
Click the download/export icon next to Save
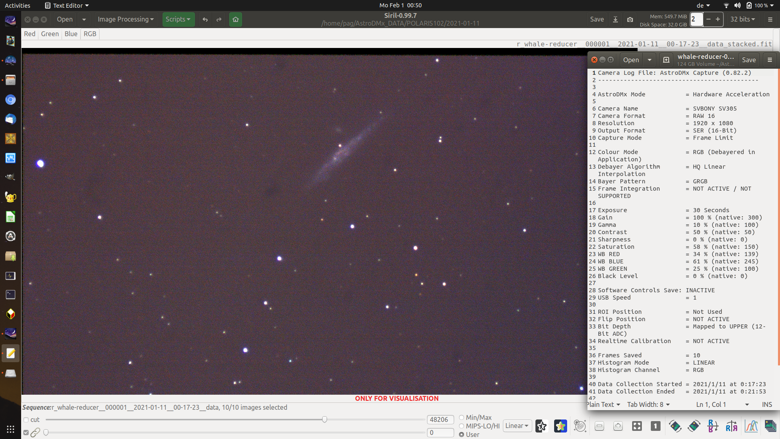point(615,20)
